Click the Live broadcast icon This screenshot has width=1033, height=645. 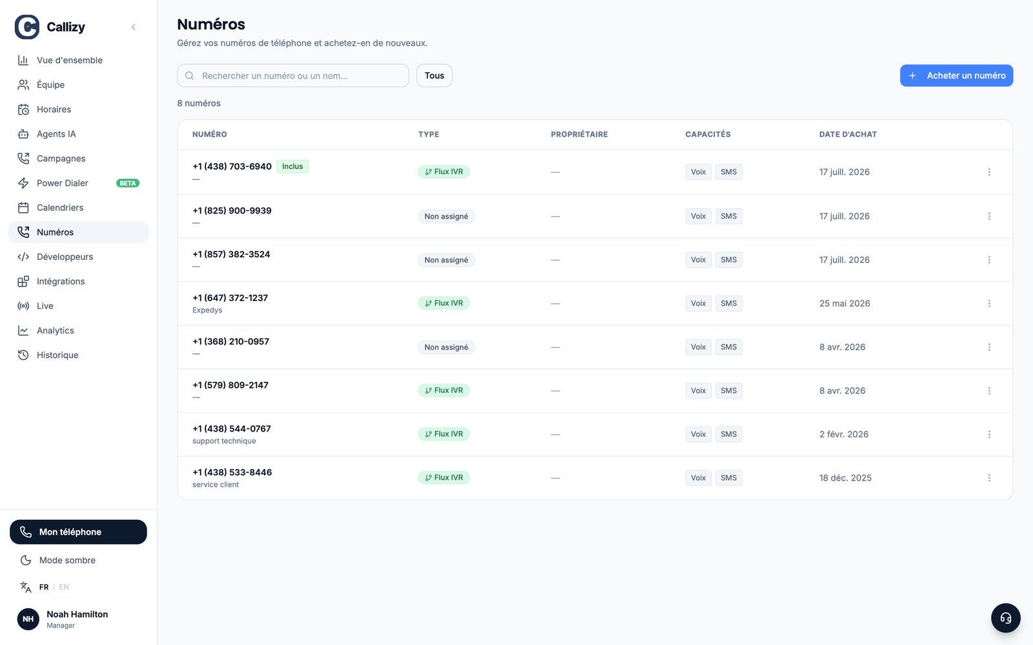[23, 306]
